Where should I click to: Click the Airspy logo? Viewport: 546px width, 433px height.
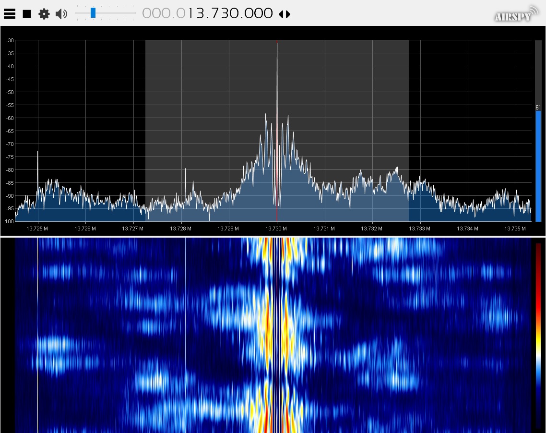tap(516, 14)
